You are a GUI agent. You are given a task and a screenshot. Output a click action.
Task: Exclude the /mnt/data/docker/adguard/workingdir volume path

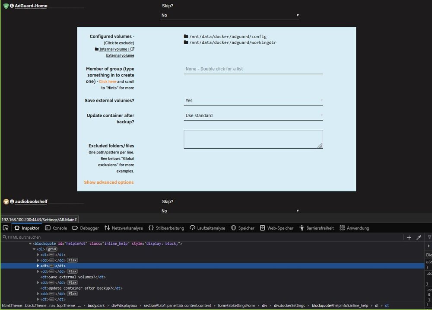click(232, 42)
